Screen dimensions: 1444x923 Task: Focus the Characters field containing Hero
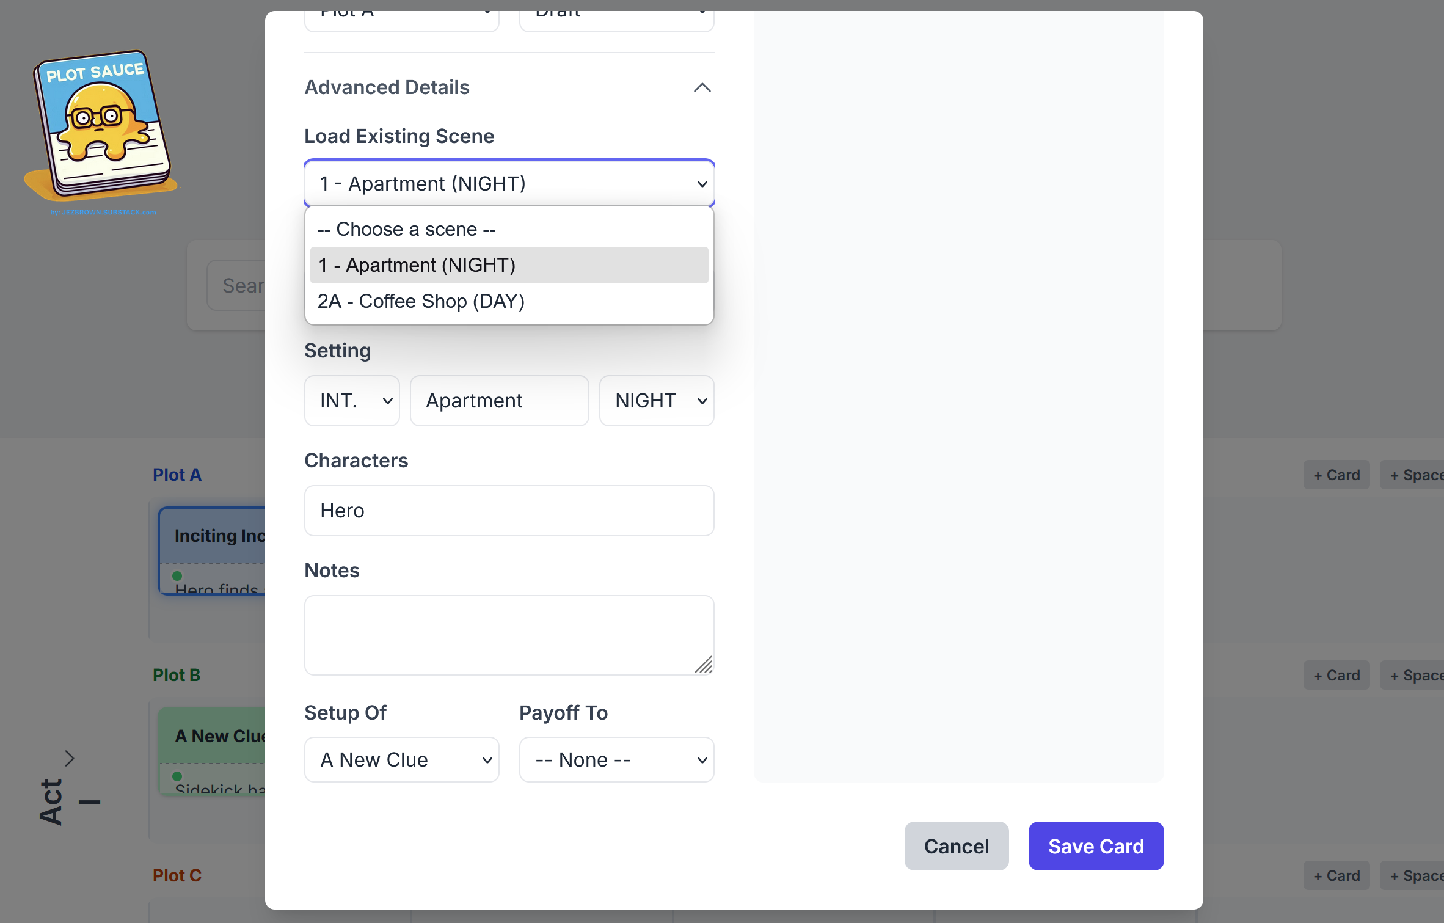point(509,511)
